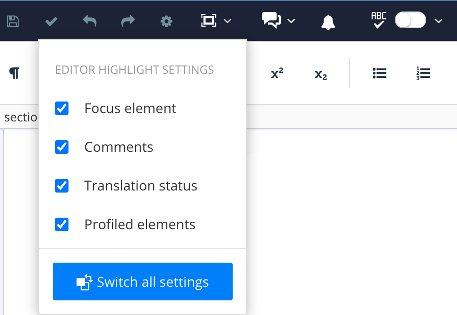Undo the last change

(89, 21)
